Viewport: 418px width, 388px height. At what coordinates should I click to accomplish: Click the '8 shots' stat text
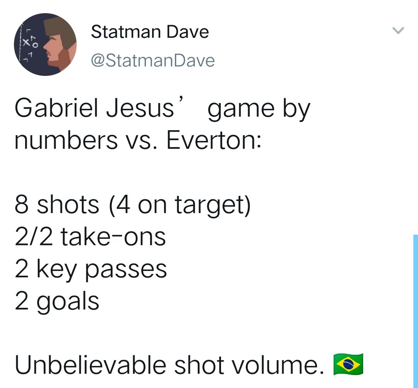57,205
